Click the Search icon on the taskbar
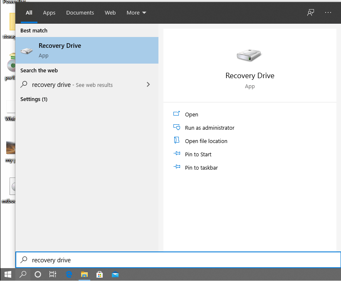Image resolution: width=341 pixels, height=281 pixels. coord(23,274)
